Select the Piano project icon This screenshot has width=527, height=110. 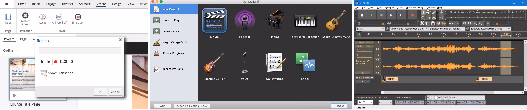pos(275,20)
